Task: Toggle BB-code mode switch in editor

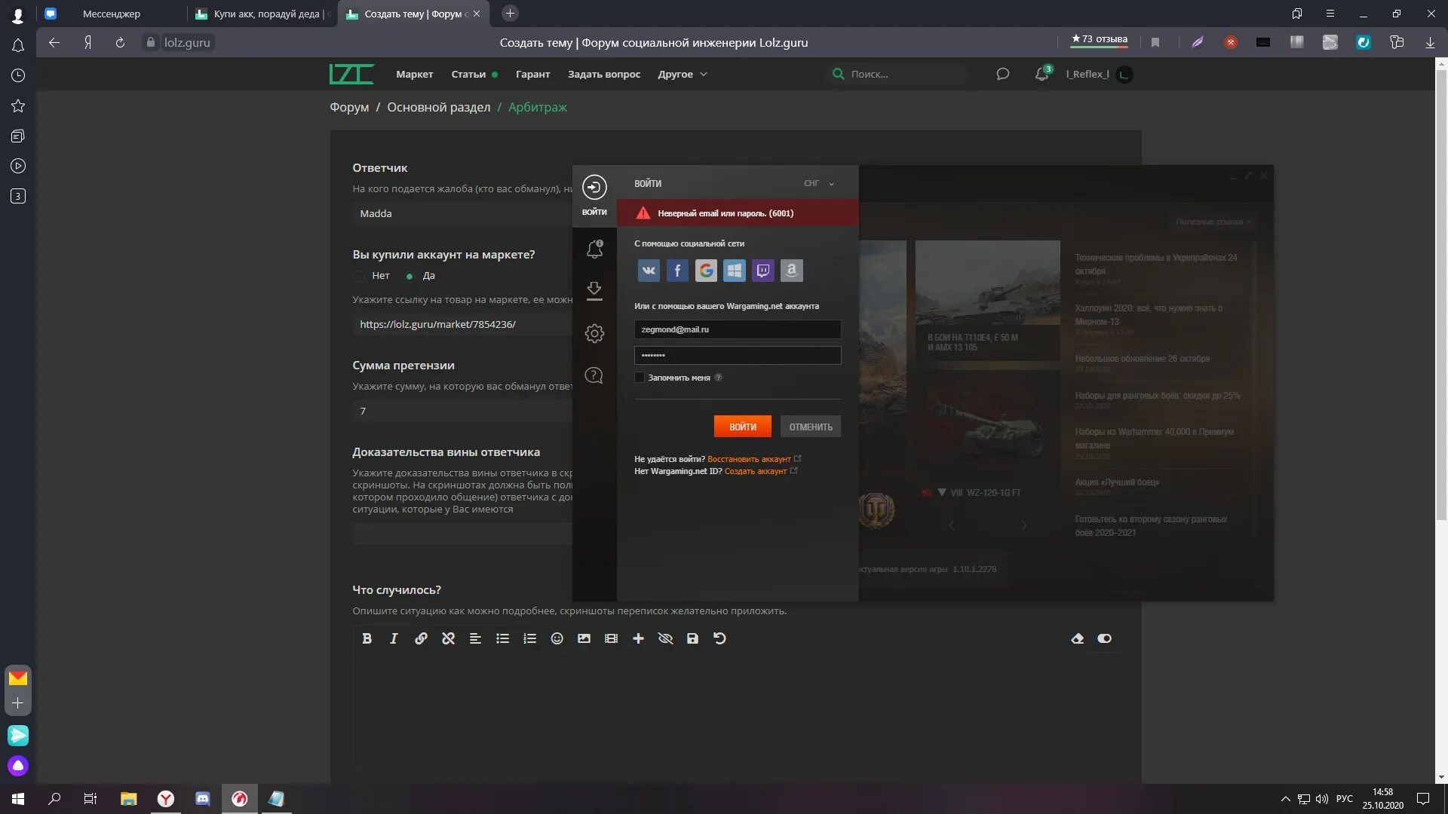Action: [1104, 638]
